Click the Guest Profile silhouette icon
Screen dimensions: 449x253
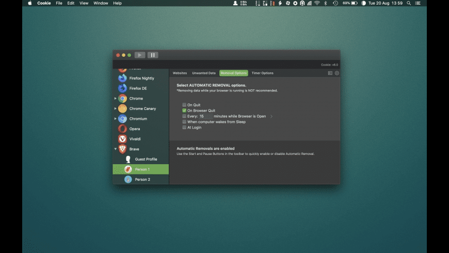(128, 159)
